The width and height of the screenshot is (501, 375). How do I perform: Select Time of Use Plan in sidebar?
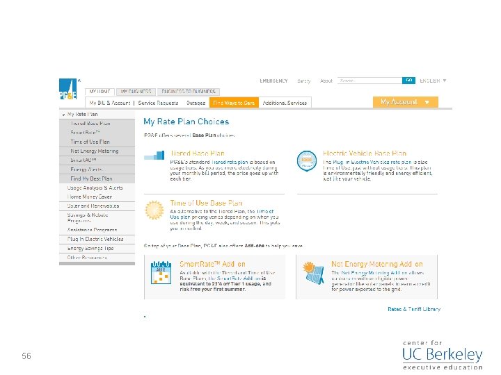97,142
